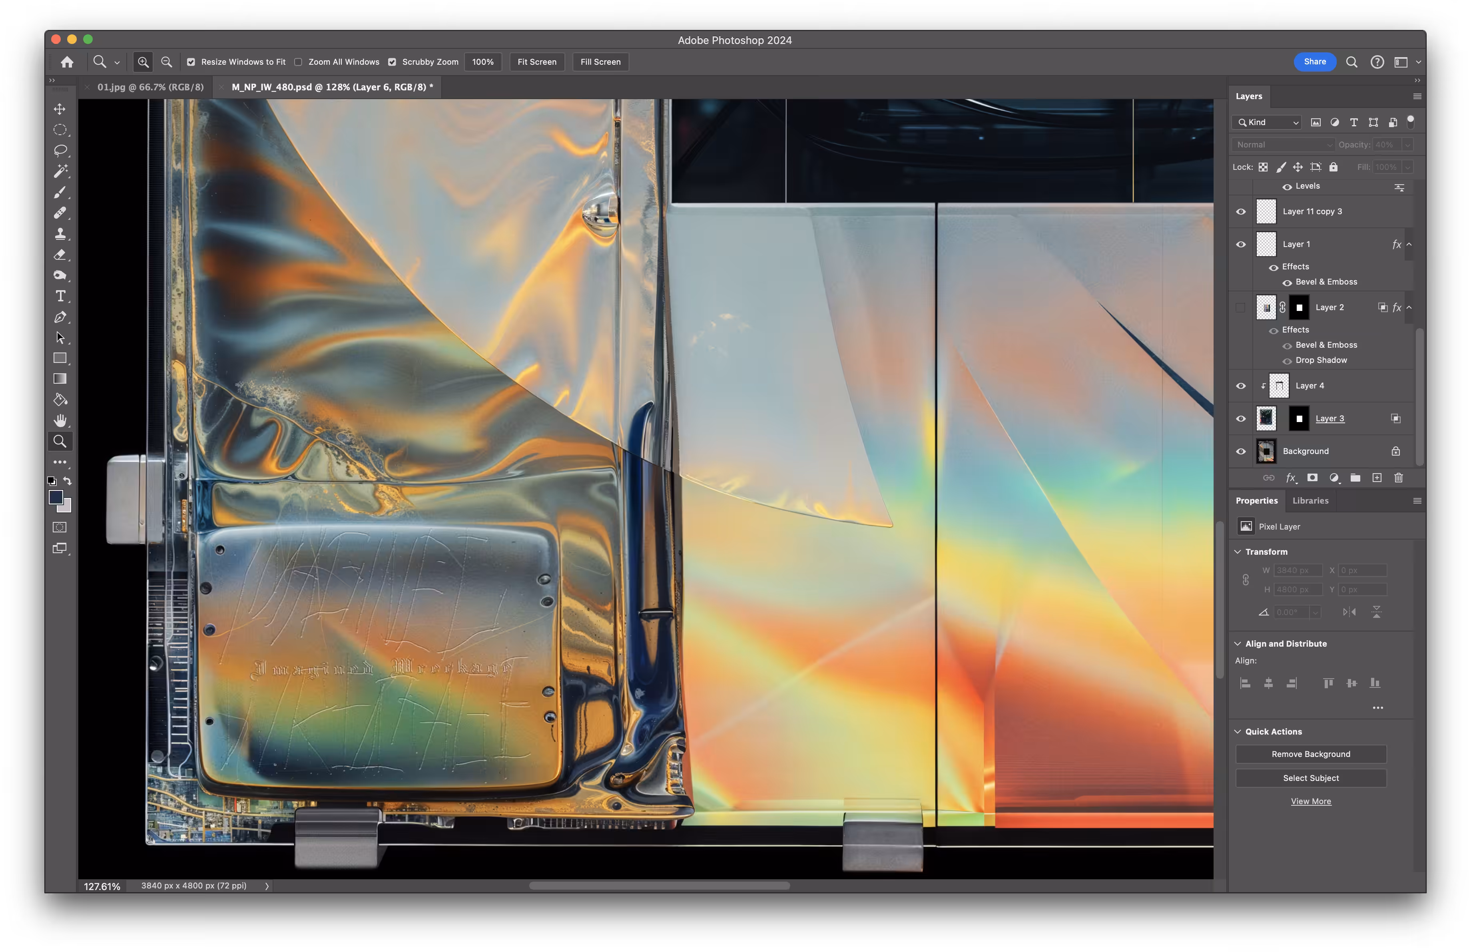Collapse Layer 2 effects list
1471x952 pixels.
pyautogui.click(x=1409, y=308)
